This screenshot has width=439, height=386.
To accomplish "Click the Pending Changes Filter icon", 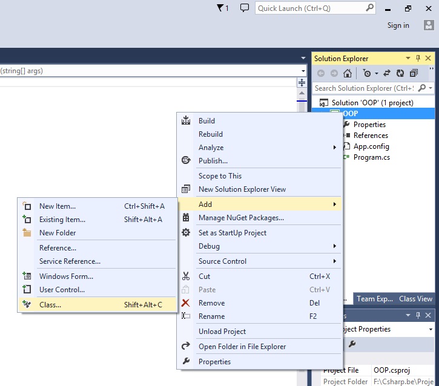I will [367, 73].
